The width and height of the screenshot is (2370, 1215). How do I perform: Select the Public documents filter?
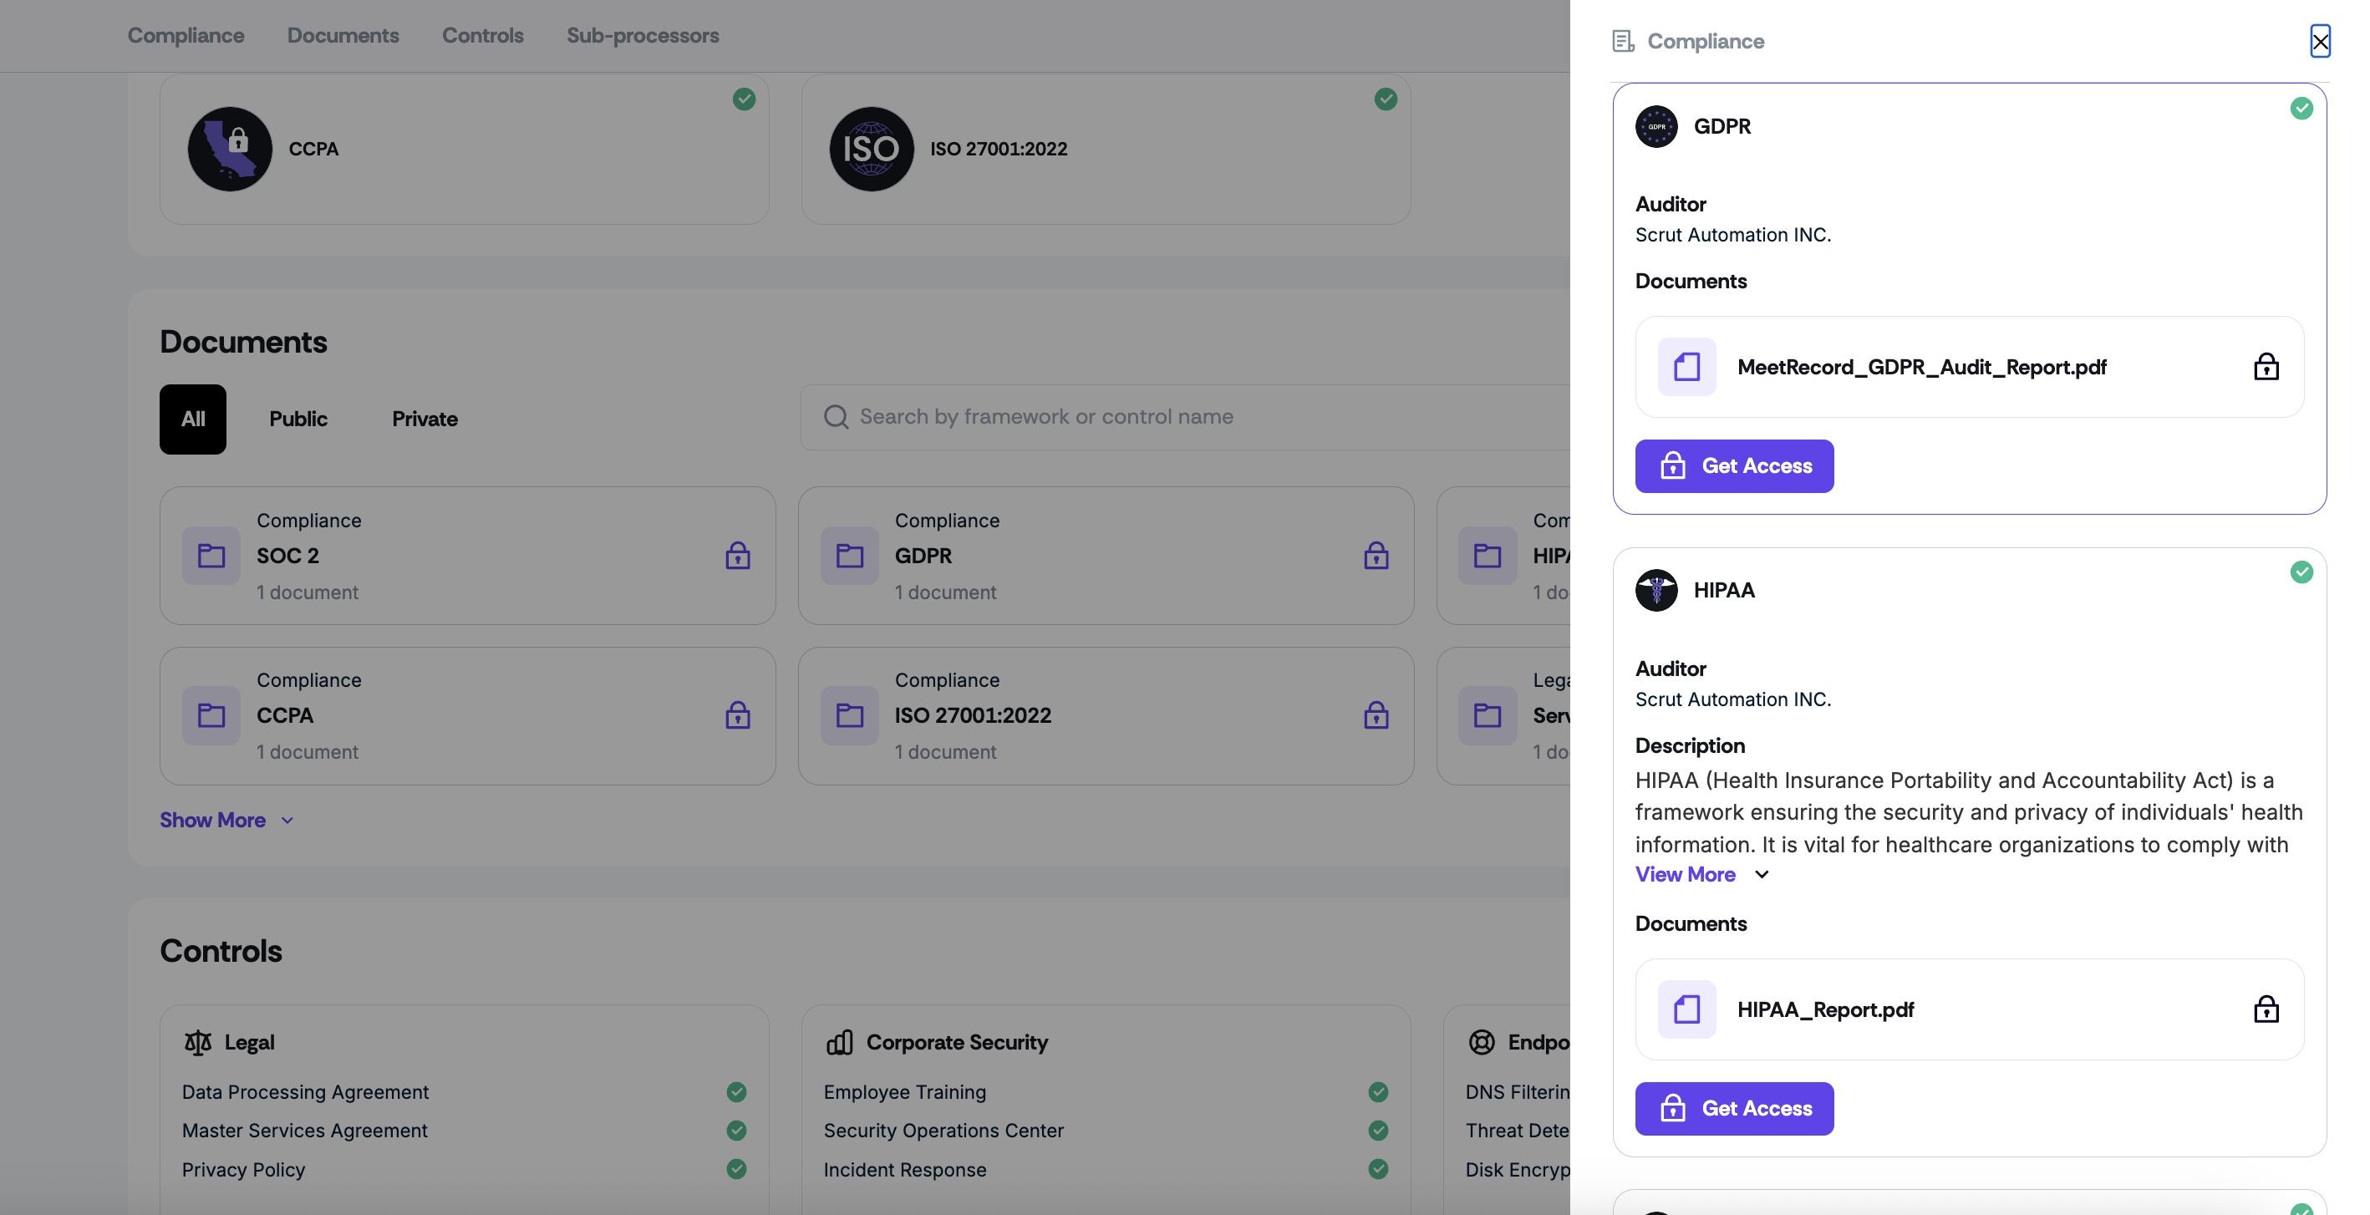pos(298,419)
